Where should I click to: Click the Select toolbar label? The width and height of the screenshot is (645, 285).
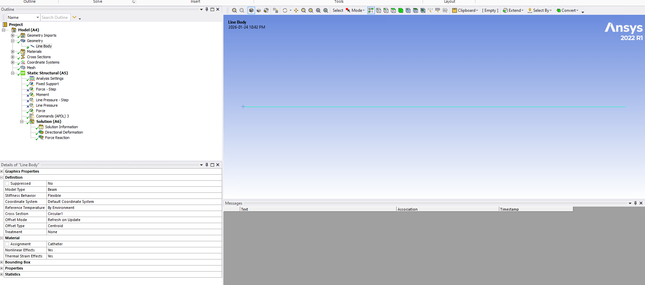(x=338, y=10)
